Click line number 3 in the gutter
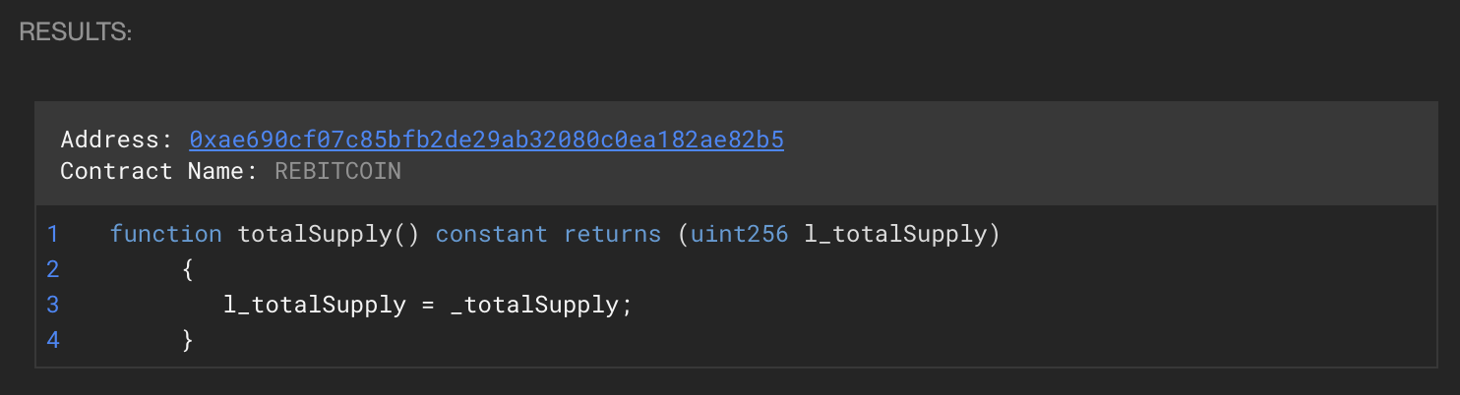The image size is (1460, 395). click(x=52, y=305)
